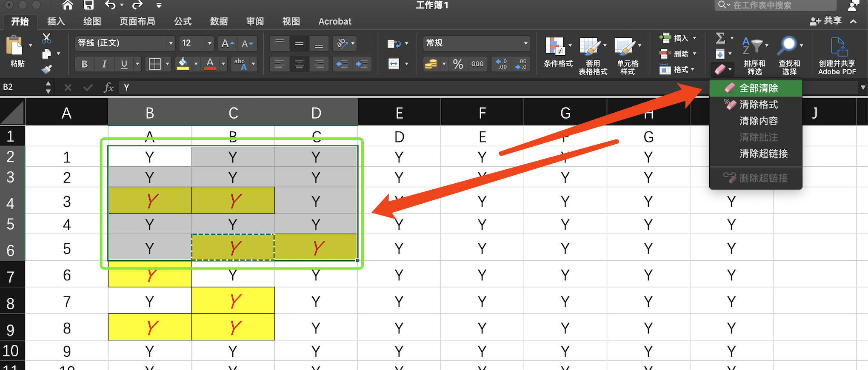868x370 pixels.
Task: Click the Copy icon
Action: [x=47, y=54]
